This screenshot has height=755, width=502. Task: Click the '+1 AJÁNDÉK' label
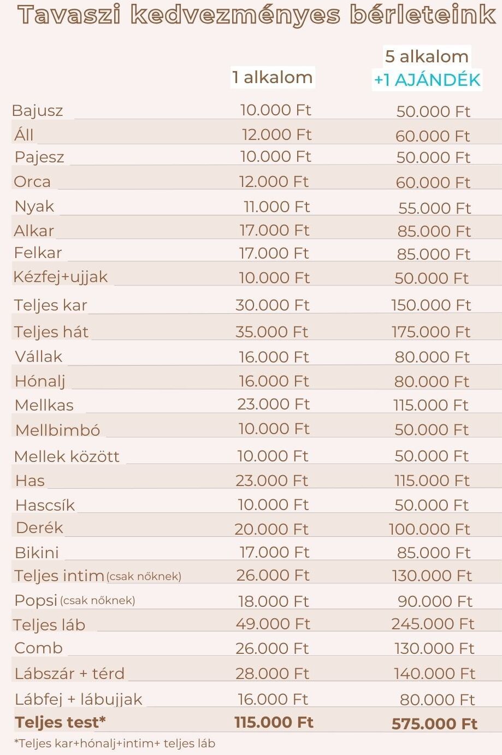(x=427, y=80)
